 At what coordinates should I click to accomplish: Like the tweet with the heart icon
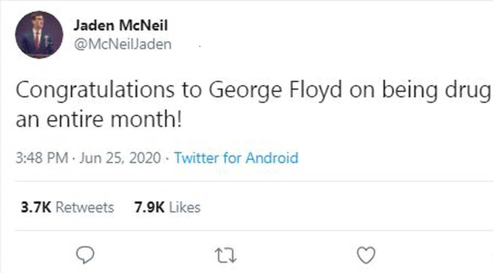click(x=366, y=255)
